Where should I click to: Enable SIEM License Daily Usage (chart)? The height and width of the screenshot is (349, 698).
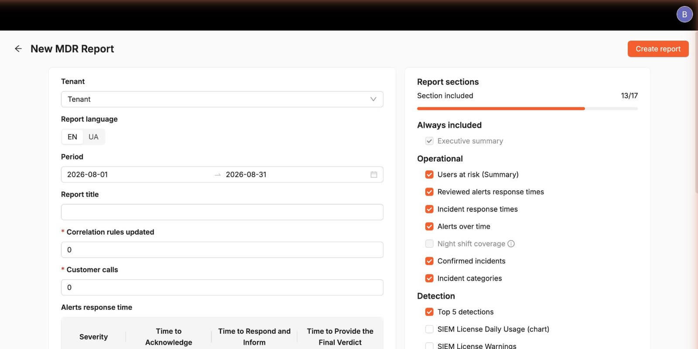[429, 329]
